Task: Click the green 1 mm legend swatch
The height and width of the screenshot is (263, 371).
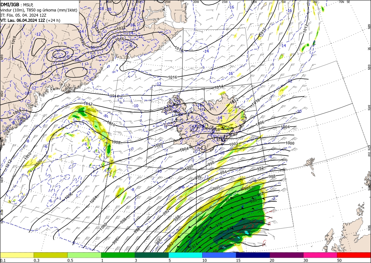Action: (118, 255)
